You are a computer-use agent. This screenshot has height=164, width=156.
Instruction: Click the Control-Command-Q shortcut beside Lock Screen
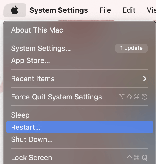[x=137, y=158]
